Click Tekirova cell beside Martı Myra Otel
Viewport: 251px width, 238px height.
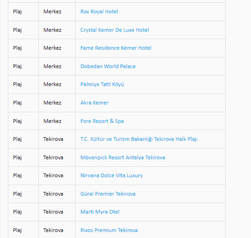tap(57, 212)
